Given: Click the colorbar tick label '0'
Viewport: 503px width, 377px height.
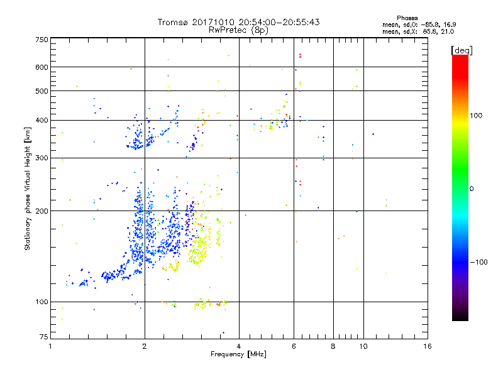Looking at the screenshot, I should (472, 189).
